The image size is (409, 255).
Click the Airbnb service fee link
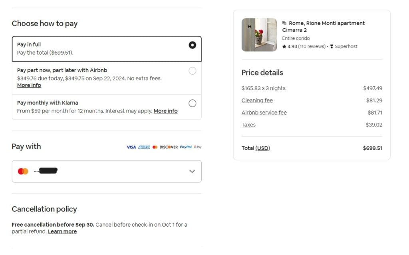coord(264,113)
